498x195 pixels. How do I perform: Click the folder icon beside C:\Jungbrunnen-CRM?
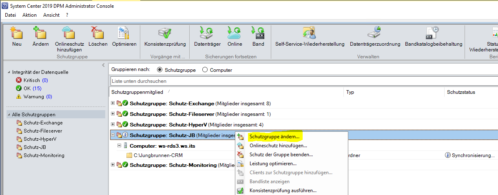tap(129, 155)
